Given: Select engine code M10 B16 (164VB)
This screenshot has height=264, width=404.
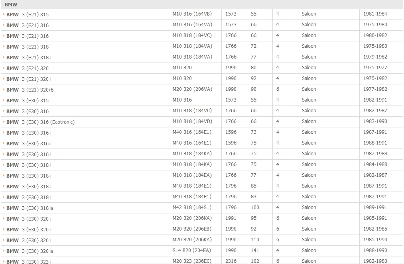Looking at the screenshot, I should coord(192,14).
